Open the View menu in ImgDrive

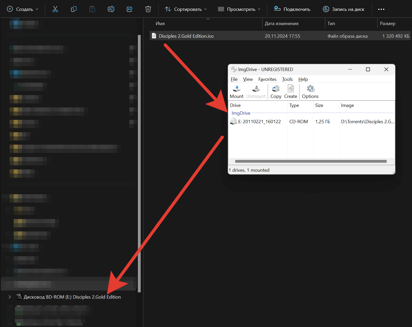(x=248, y=79)
